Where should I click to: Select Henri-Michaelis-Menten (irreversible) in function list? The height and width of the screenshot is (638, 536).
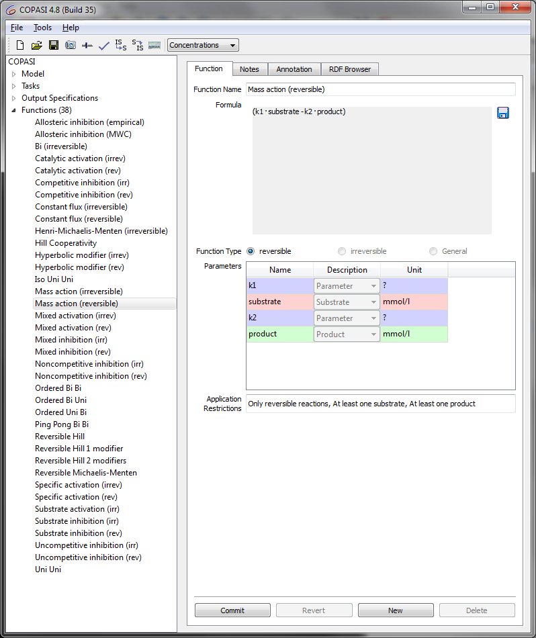tap(101, 231)
